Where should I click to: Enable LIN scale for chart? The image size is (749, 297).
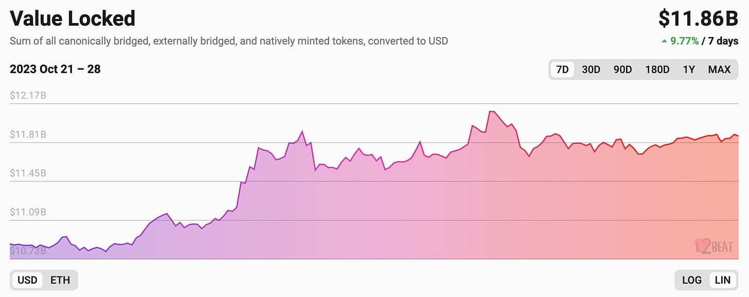[722, 280]
